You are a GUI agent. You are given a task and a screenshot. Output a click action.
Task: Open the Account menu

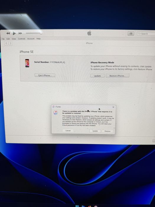pos(31,39)
